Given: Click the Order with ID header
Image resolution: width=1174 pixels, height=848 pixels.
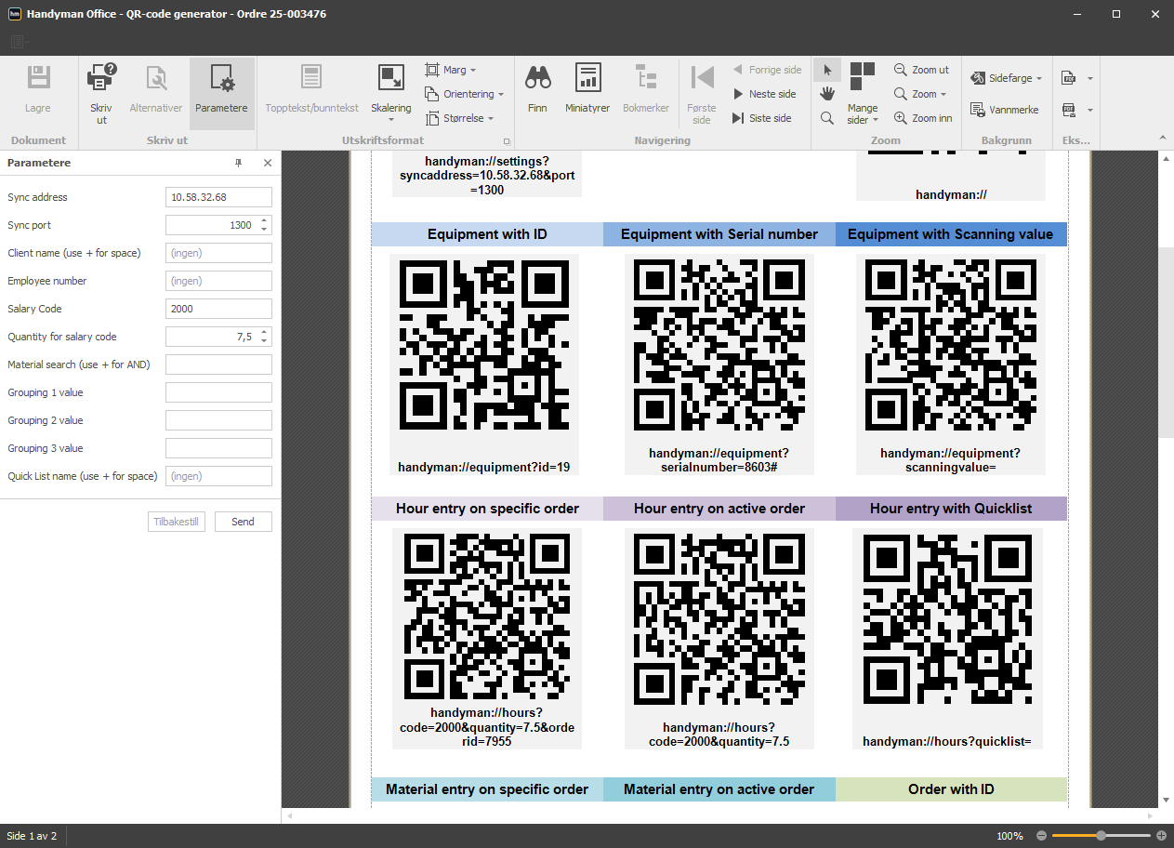Looking at the screenshot, I should [x=951, y=789].
